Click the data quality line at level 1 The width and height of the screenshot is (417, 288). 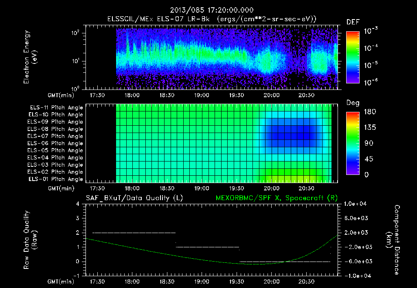tap(207, 247)
